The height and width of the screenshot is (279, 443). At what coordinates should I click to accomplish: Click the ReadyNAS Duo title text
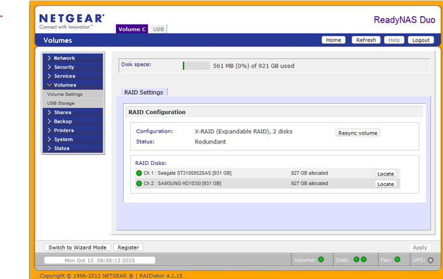[404, 19]
